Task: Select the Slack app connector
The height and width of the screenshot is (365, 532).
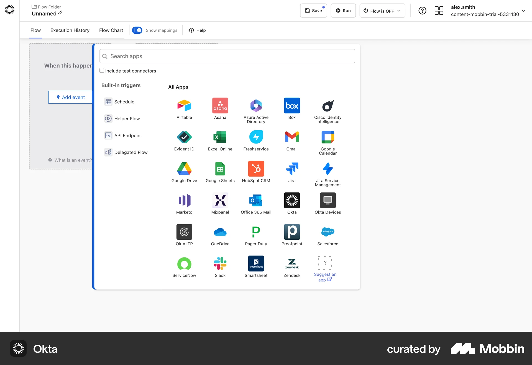Action: pyautogui.click(x=220, y=266)
